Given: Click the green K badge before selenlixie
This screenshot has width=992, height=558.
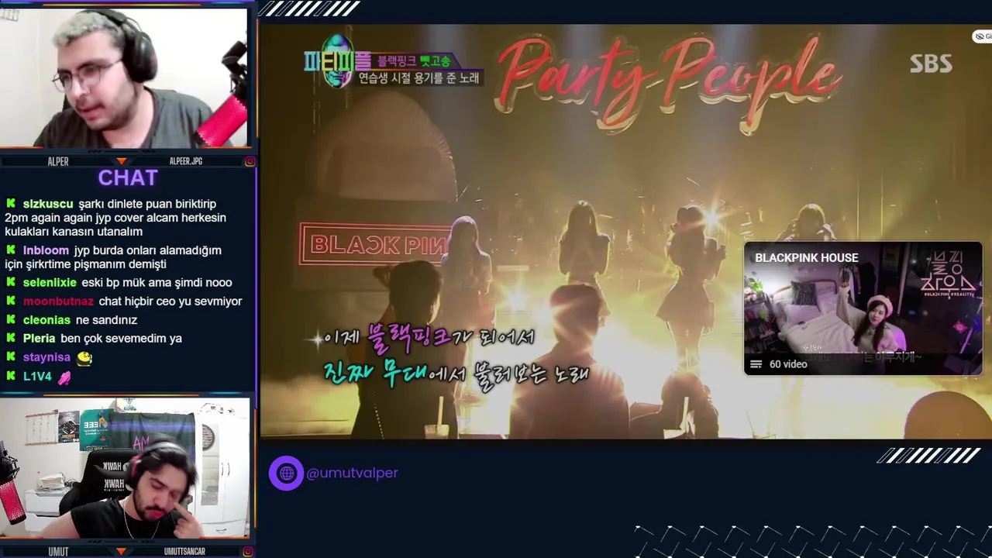Looking at the screenshot, I should (x=11, y=283).
